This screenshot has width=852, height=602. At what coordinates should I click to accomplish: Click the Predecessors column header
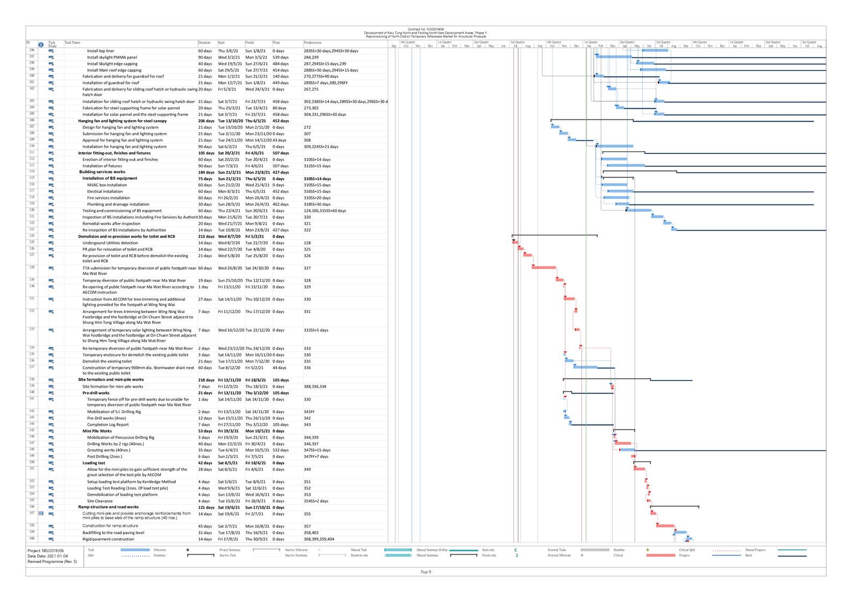point(313,42)
